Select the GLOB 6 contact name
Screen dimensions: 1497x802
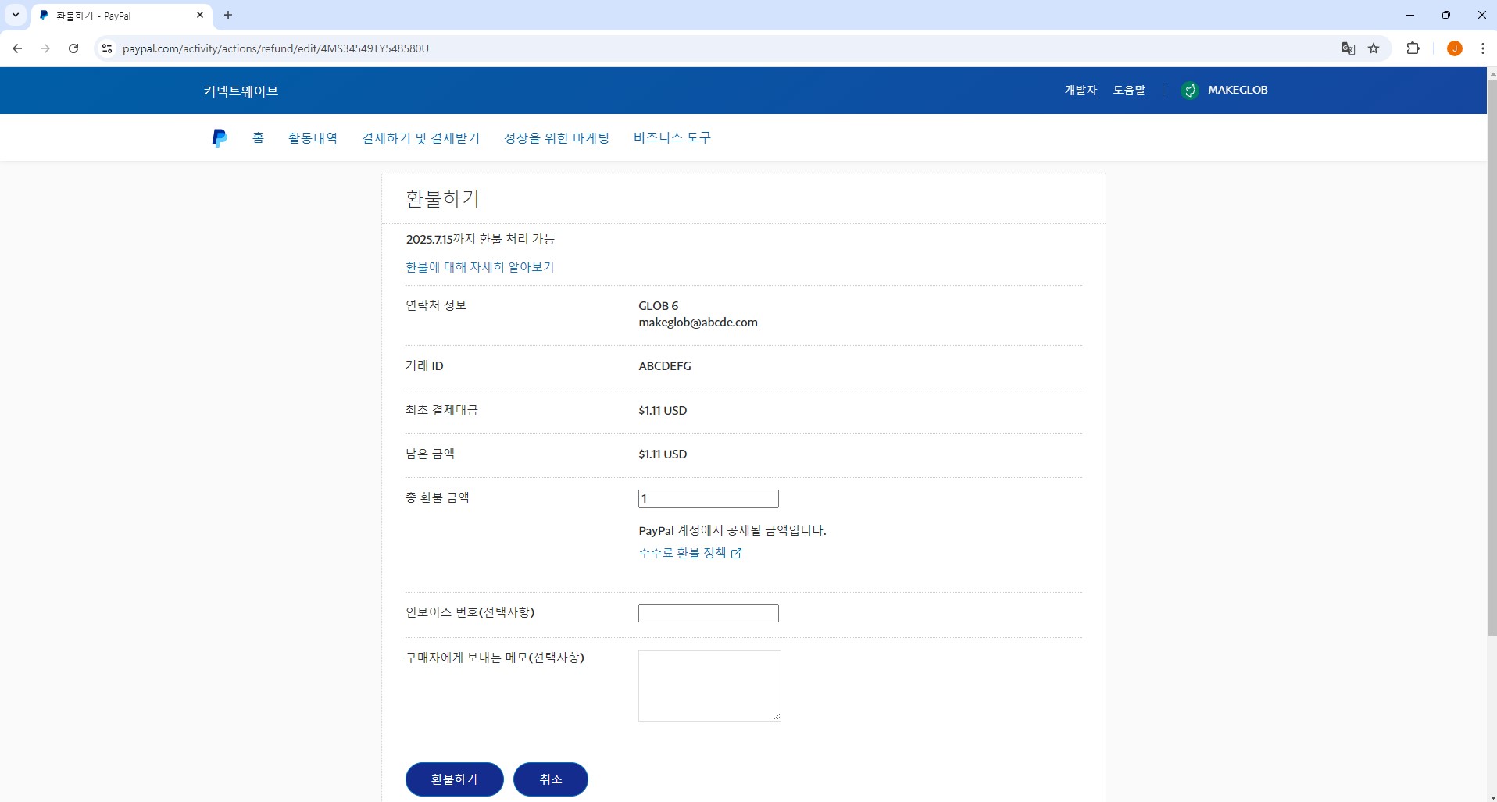point(659,306)
